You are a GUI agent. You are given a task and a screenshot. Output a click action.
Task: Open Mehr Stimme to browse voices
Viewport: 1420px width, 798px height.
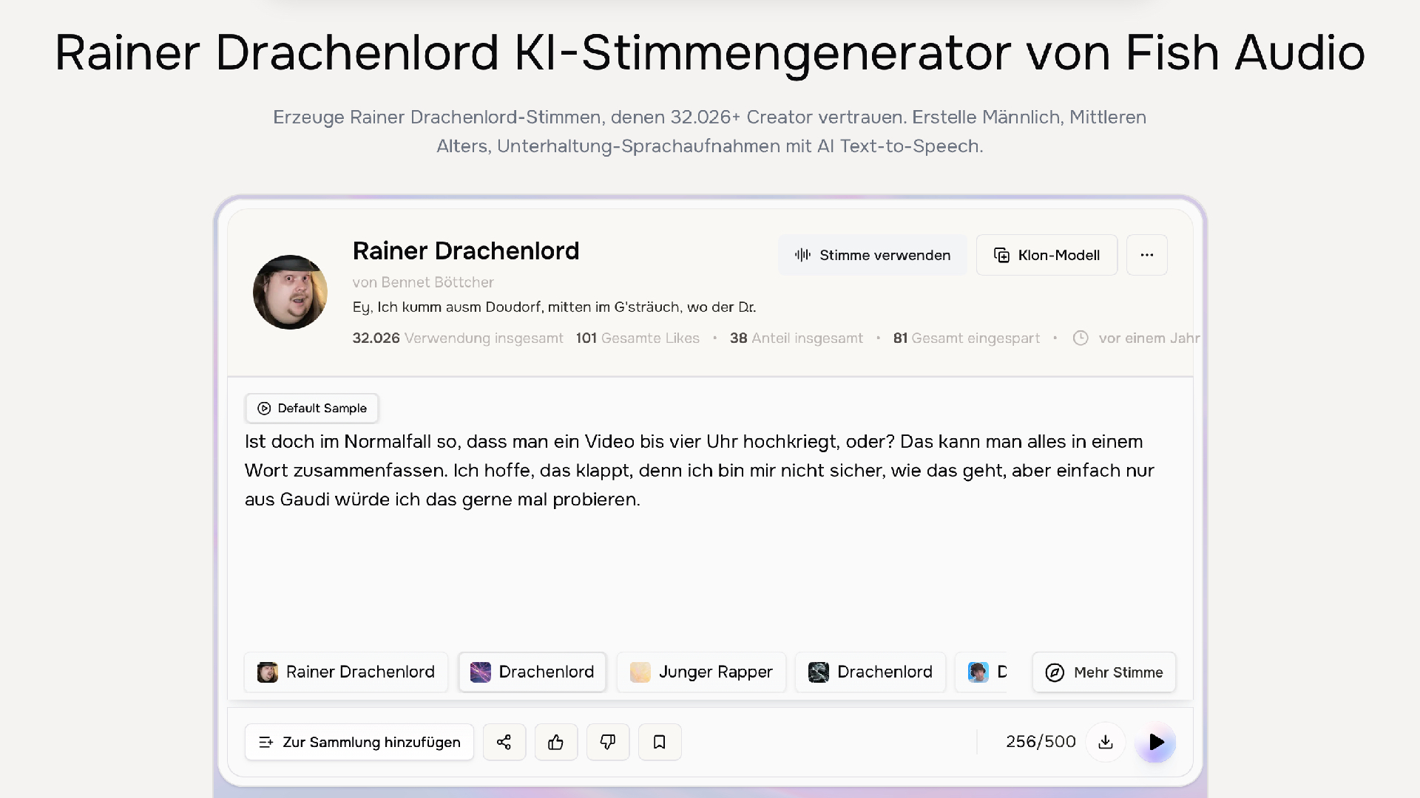pos(1104,672)
